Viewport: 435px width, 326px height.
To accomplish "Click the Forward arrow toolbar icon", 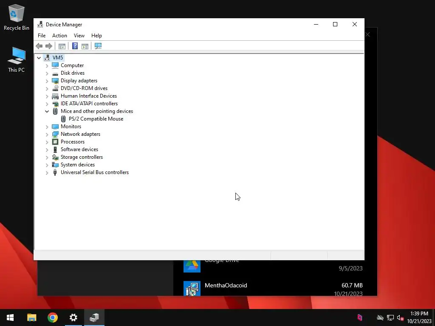I will (49, 46).
